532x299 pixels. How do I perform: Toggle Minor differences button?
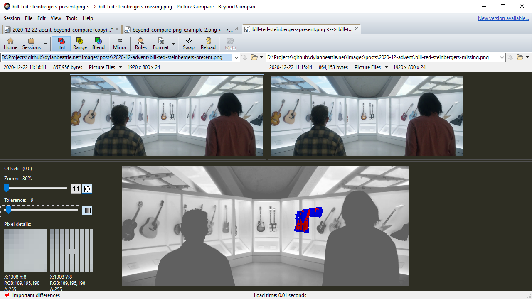[120, 44]
